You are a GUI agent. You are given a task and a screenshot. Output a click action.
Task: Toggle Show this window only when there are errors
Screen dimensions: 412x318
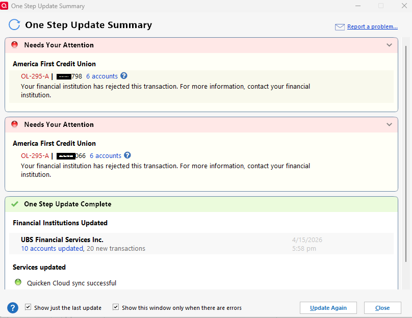[x=116, y=307]
